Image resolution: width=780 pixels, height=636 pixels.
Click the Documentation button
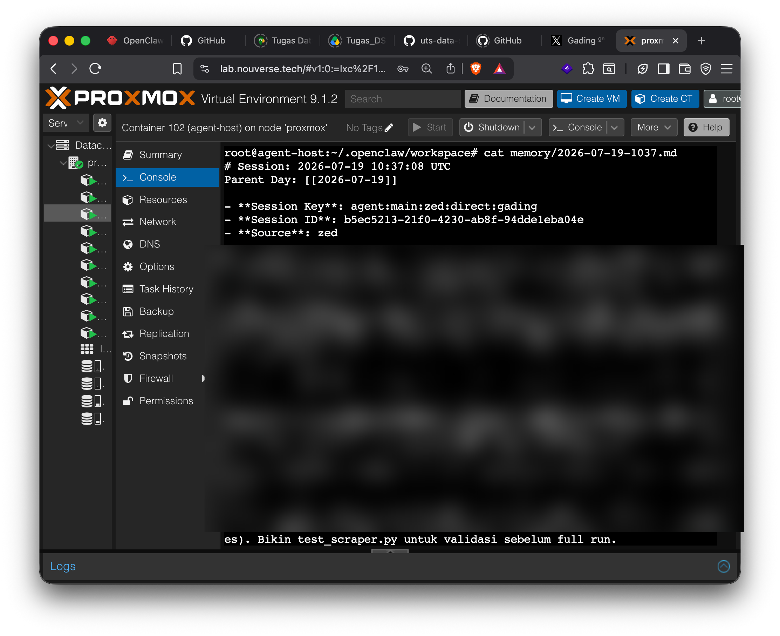(x=509, y=99)
